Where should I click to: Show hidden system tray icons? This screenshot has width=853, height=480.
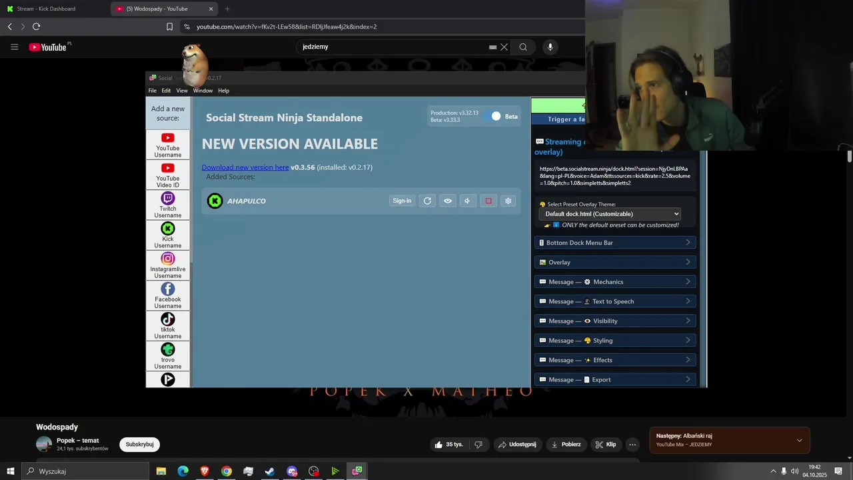tap(773, 471)
